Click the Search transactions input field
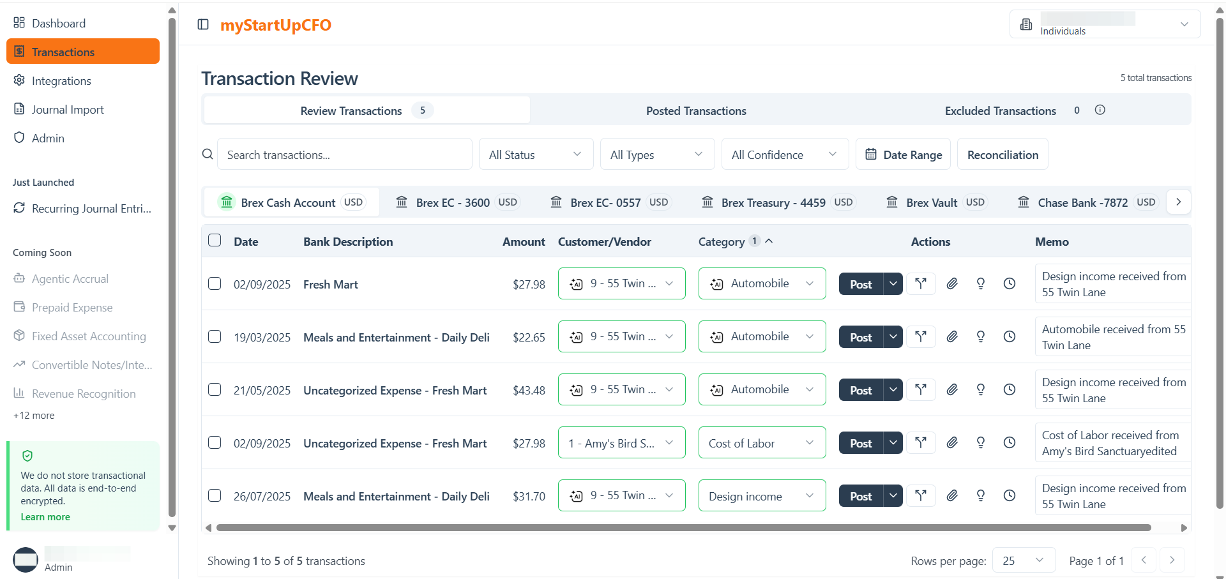This screenshot has height=579, width=1226. [x=344, y=154]
